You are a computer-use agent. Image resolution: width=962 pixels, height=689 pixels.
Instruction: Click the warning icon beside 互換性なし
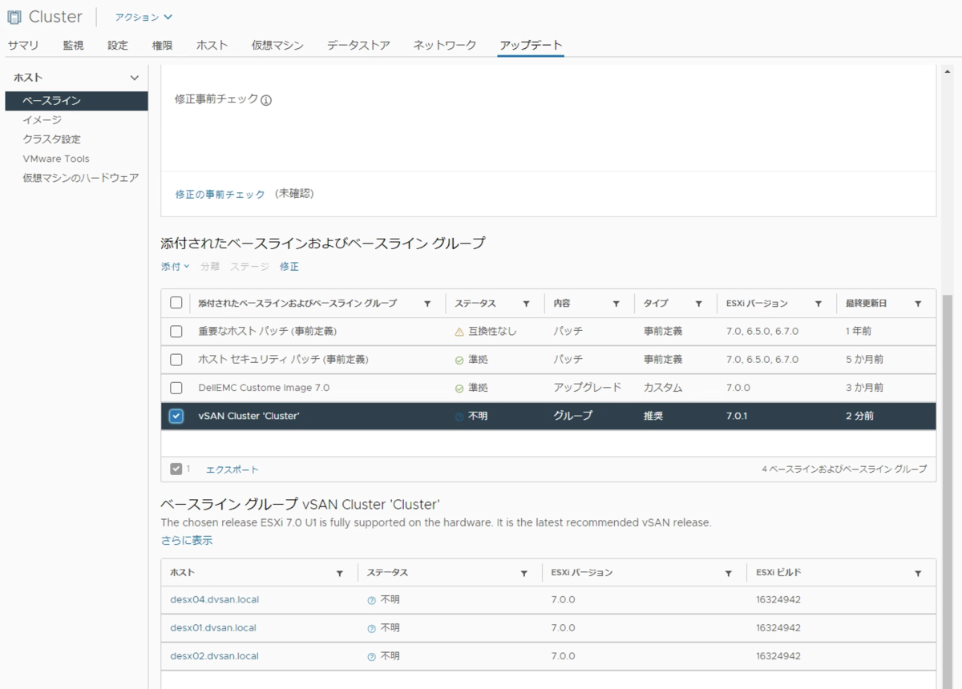(x=459, y=332)
